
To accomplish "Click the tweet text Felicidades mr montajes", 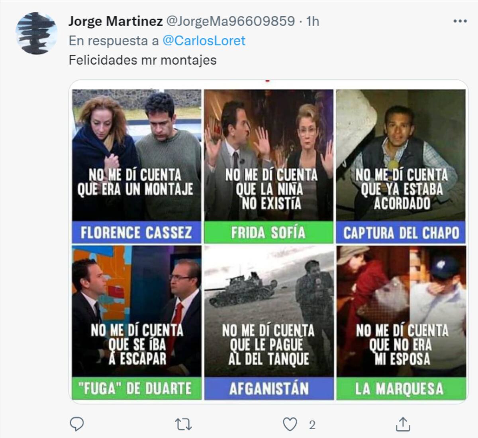I will point(143,60).
